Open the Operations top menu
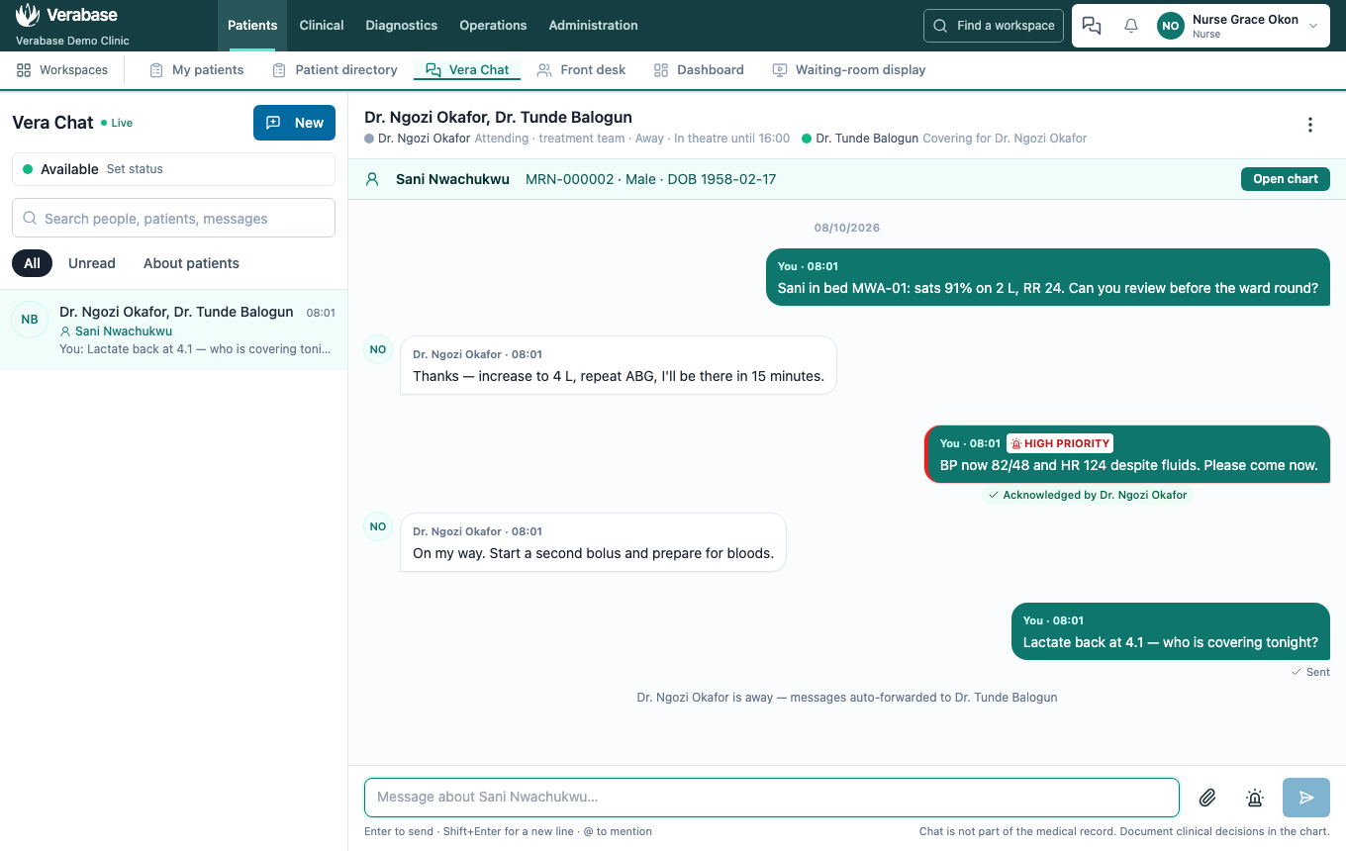 point(493,26)
